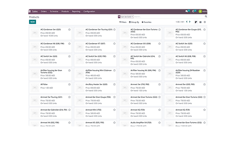The height and width of the screenshot is (144, 236).
Task: Open Armrest X5 (G05, F95) product
Action: (96, 123)
